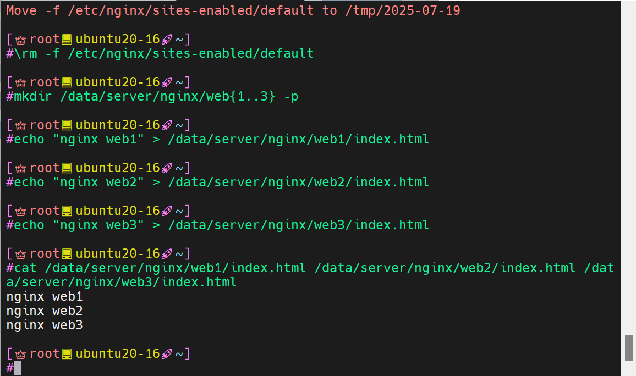Click 'ubuntu20-16' hostname above cat command
This screenshot has width=636, height=376.
[118, 253]
